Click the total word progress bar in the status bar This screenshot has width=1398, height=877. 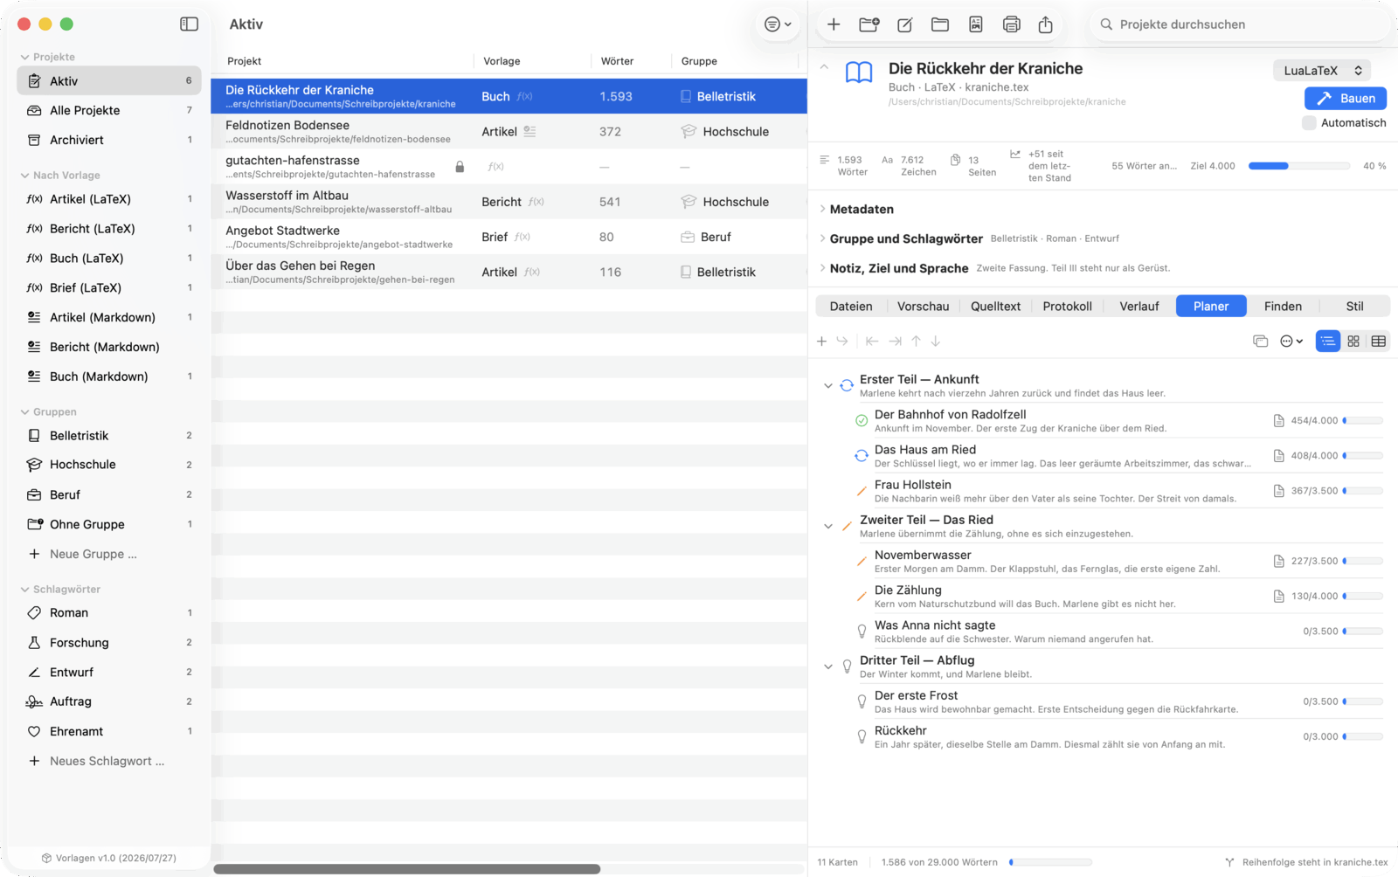click(1050, 862)
